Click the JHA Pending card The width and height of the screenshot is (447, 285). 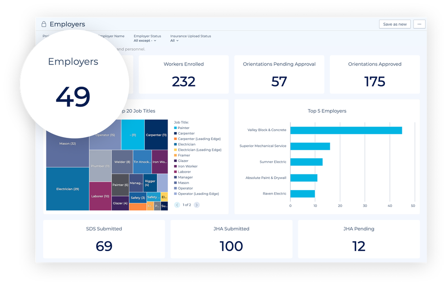coord(358,239)
